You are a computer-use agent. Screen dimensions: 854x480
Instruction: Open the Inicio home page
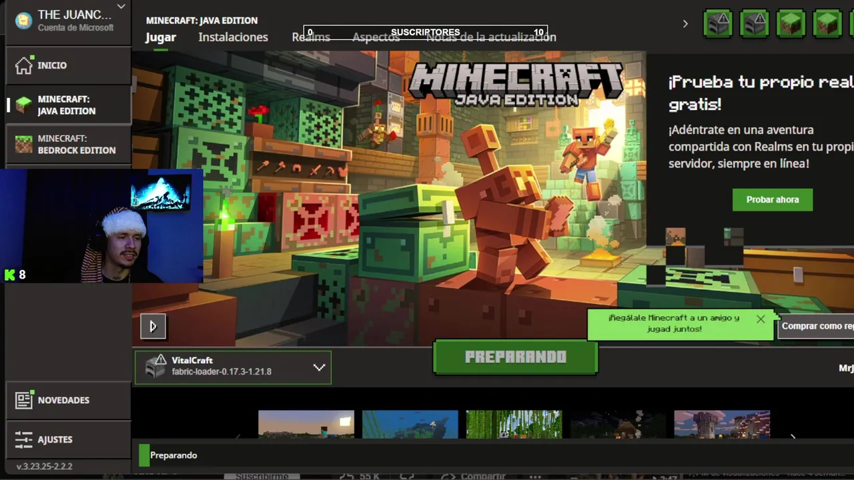68,65
